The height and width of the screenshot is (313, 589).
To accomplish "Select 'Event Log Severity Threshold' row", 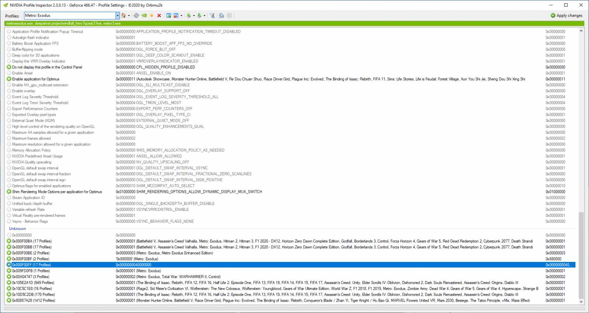I will tap(291, 97).
